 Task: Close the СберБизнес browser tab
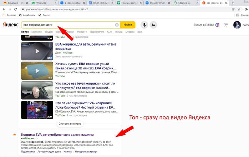(197, 3)
